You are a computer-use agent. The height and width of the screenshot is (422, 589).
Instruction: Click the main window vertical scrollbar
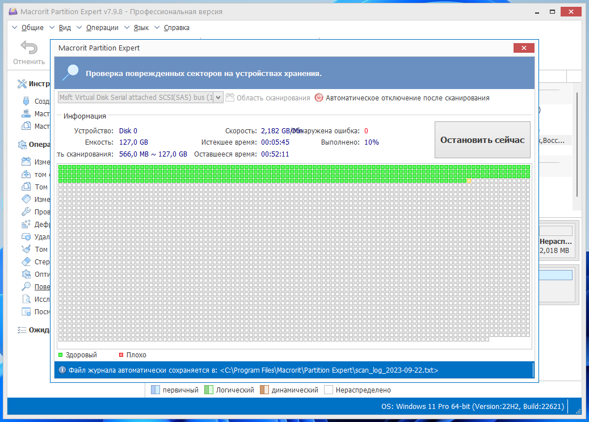(577, 145)
